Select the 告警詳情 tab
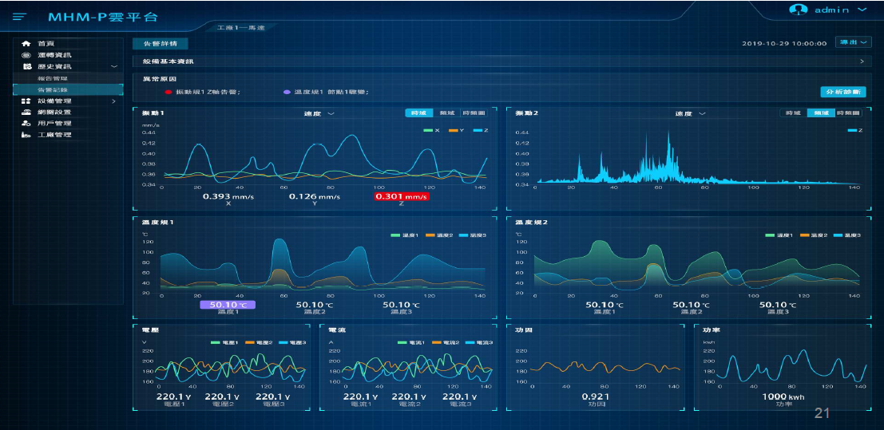 [160, 43]
